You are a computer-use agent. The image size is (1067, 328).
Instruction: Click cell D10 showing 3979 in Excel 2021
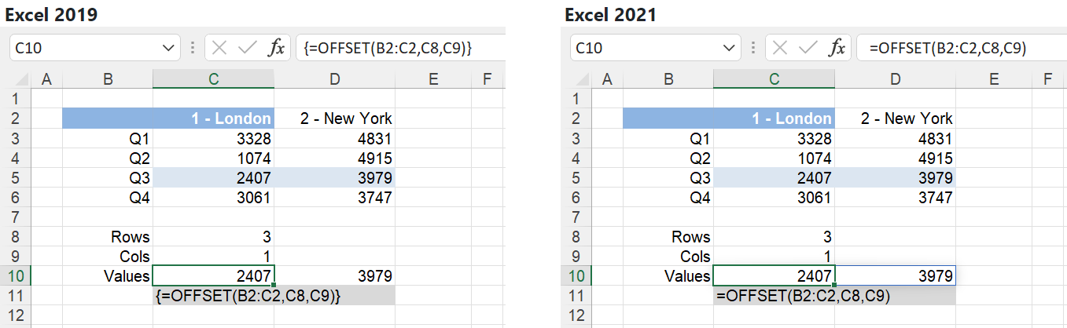point(896,275)
